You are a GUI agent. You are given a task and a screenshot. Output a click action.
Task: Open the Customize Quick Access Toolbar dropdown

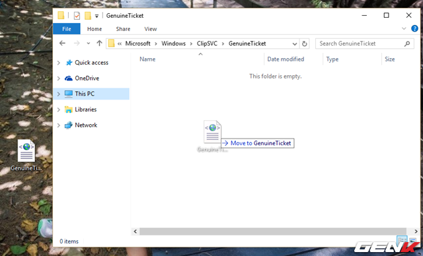pos(96,16)
